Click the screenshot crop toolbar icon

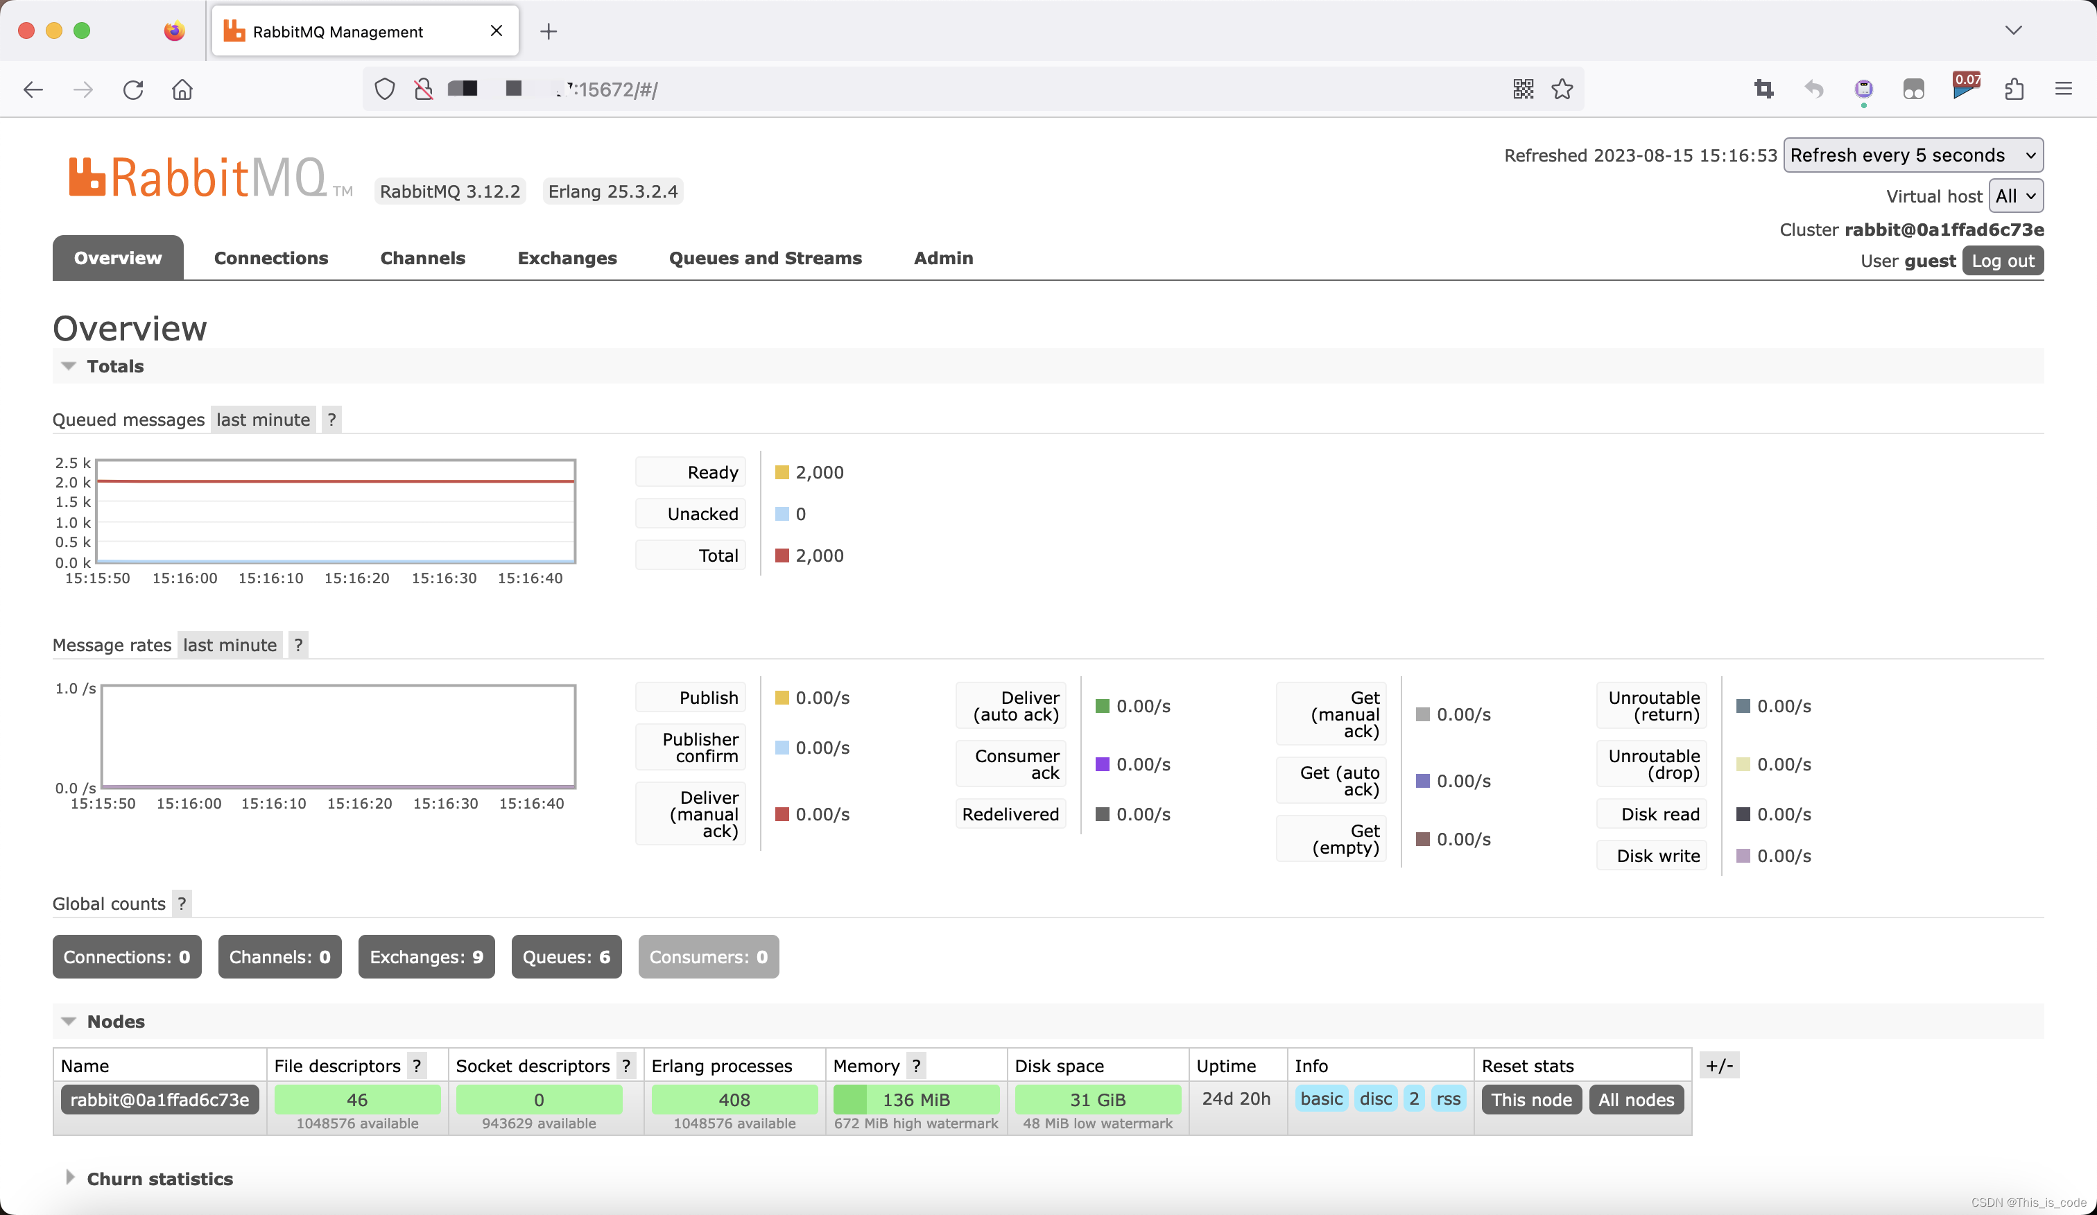(1764, 89)
